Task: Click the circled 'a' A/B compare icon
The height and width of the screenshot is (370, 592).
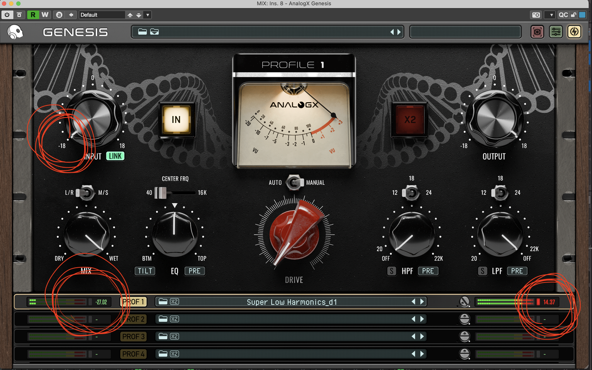Action: 59,15
